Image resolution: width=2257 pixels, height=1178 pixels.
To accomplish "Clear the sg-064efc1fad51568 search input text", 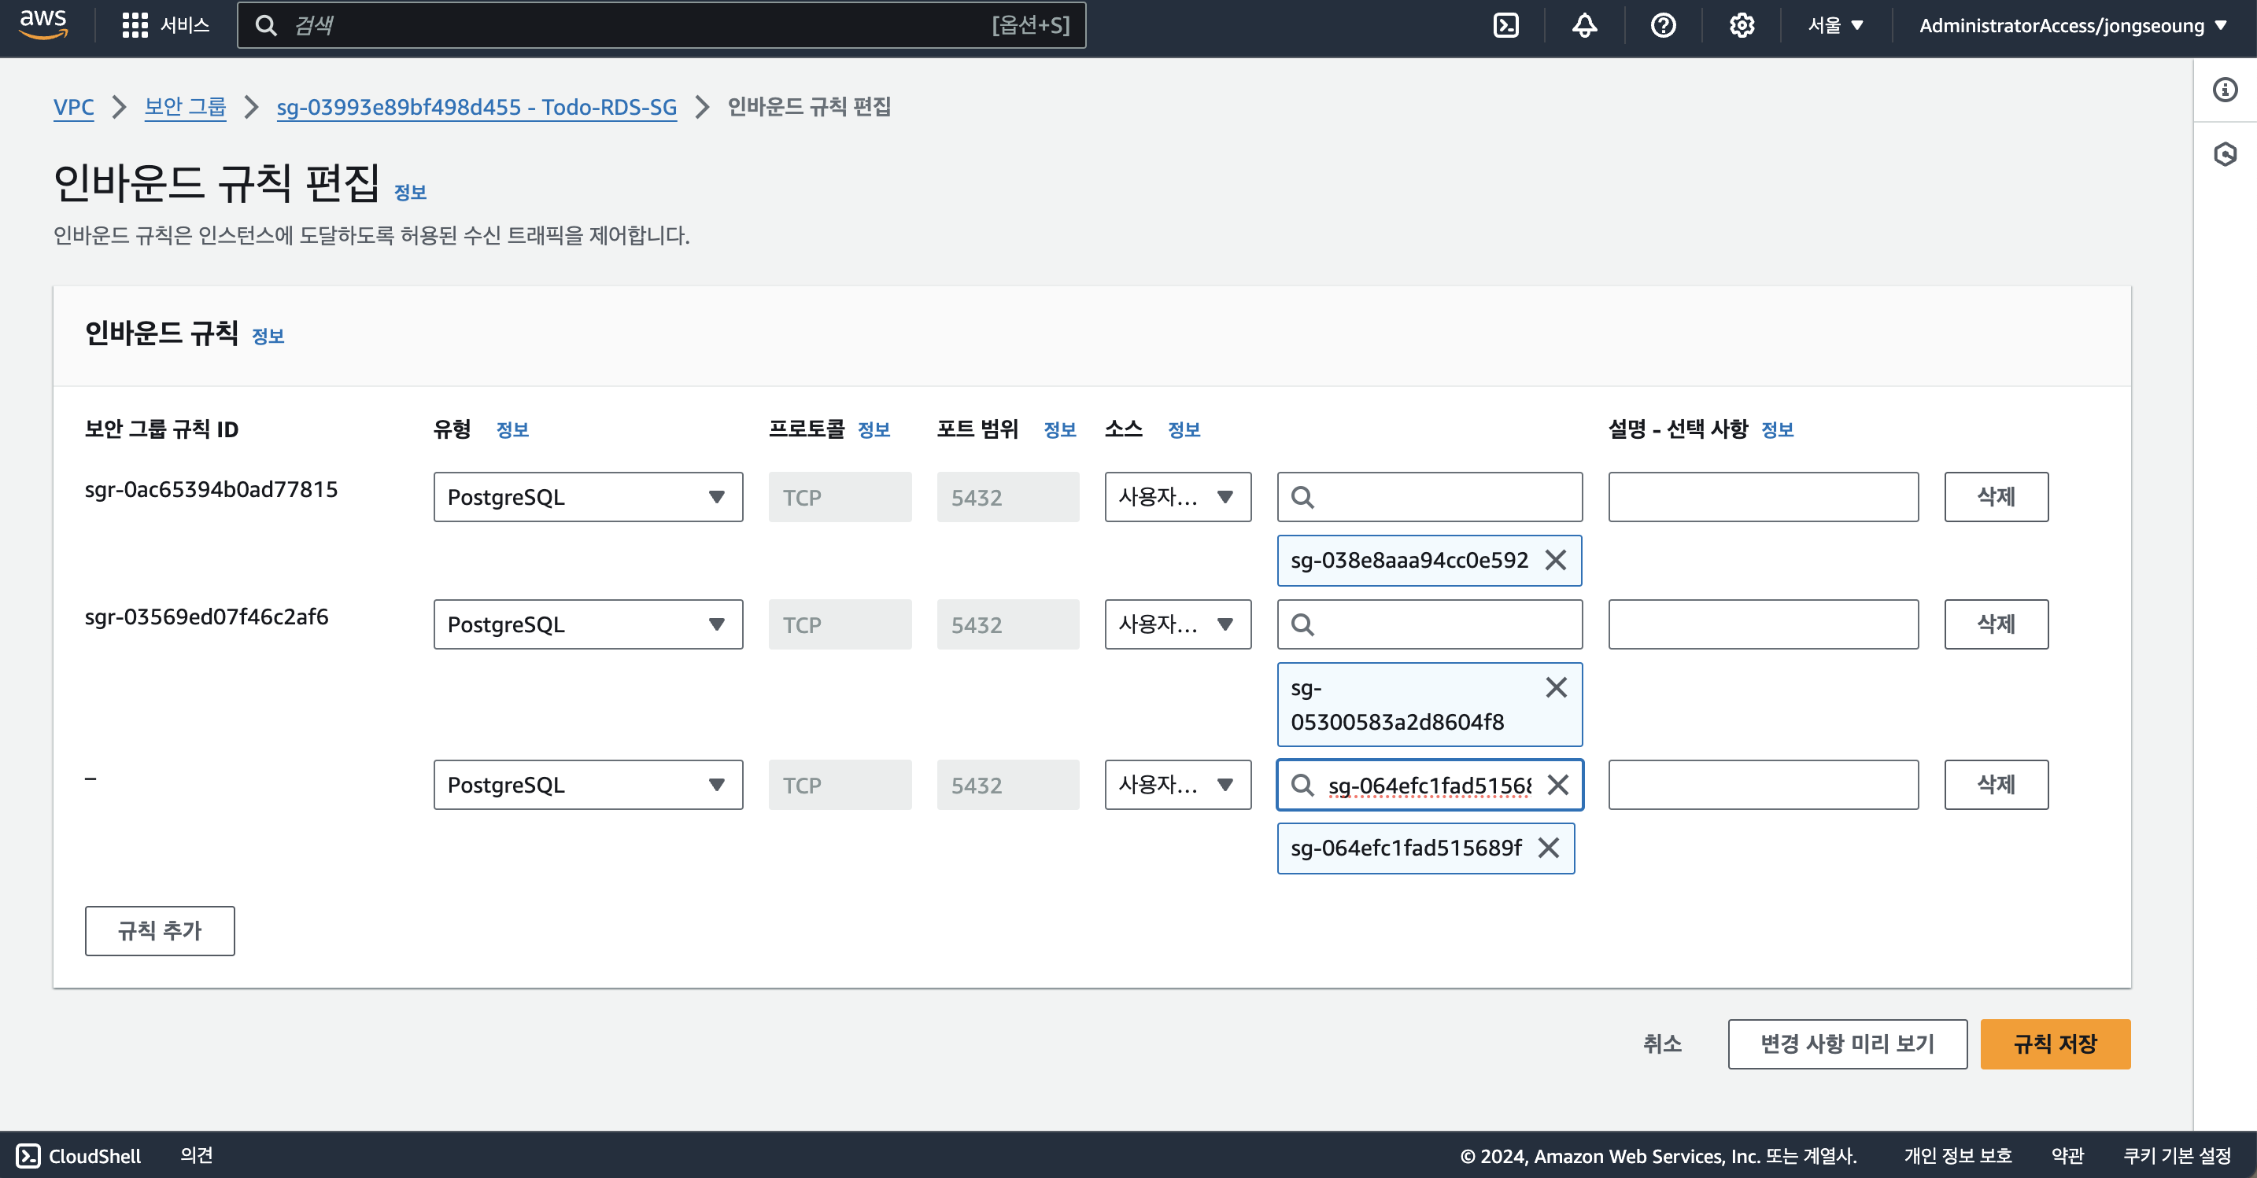I will click(x=1557, y=785).
